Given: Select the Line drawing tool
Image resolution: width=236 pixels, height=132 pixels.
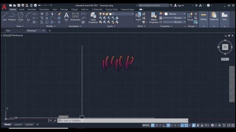Looking at the screenshot, I should (x=4, y=16).
